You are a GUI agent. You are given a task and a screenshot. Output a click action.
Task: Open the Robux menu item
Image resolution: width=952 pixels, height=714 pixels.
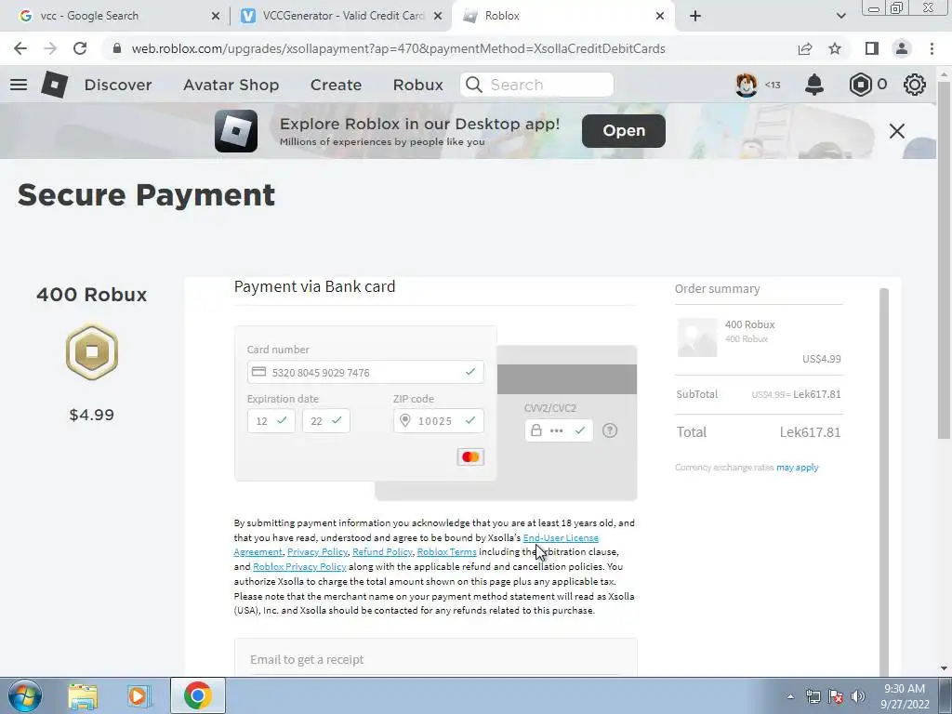(x=417, y=85)
